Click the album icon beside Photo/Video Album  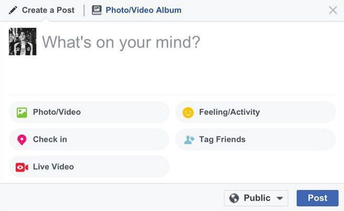(97, 10)
